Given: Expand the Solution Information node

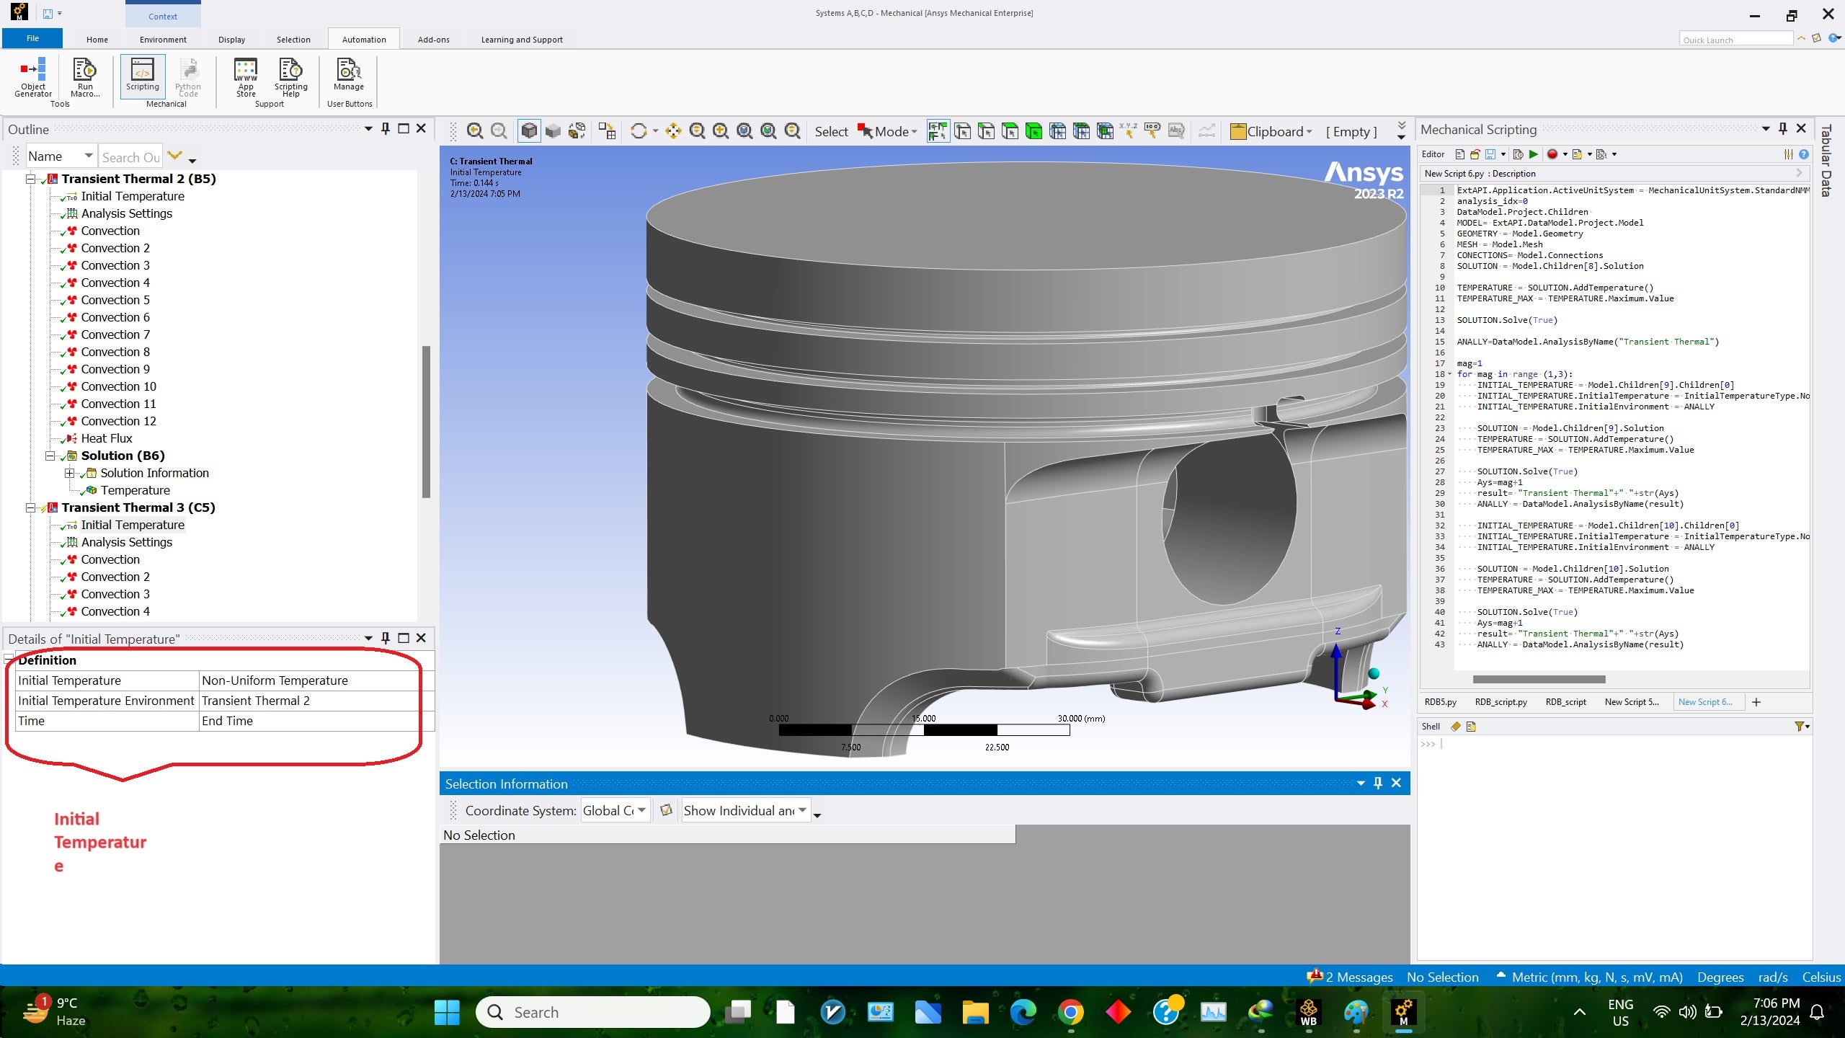Looking at the screenshot, I should click(69, 473).
